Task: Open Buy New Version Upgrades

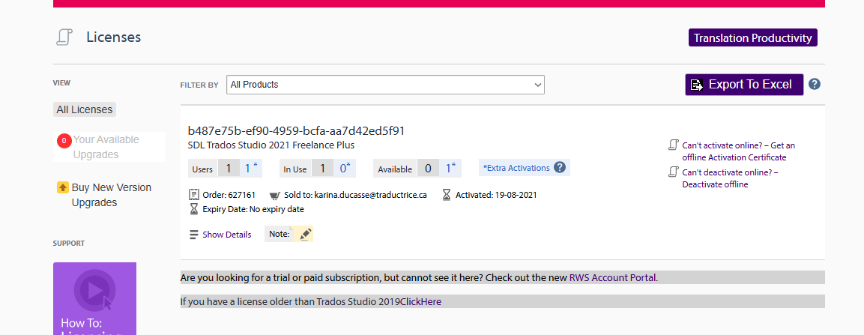Action: click(x=112, y=195)
